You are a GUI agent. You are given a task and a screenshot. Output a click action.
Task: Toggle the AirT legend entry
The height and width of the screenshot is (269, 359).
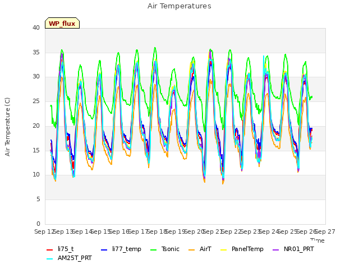[x=200, y=249]
